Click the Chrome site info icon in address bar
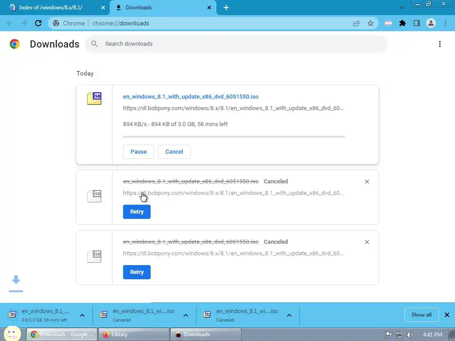Viewport: 455px width, 341px height. coord(56,23)
